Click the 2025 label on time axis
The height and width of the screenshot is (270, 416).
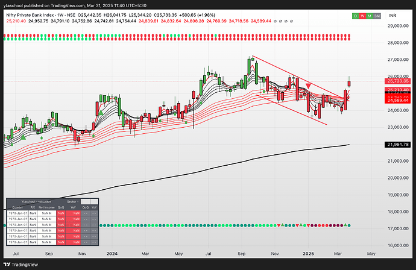(x=308, y=254)
